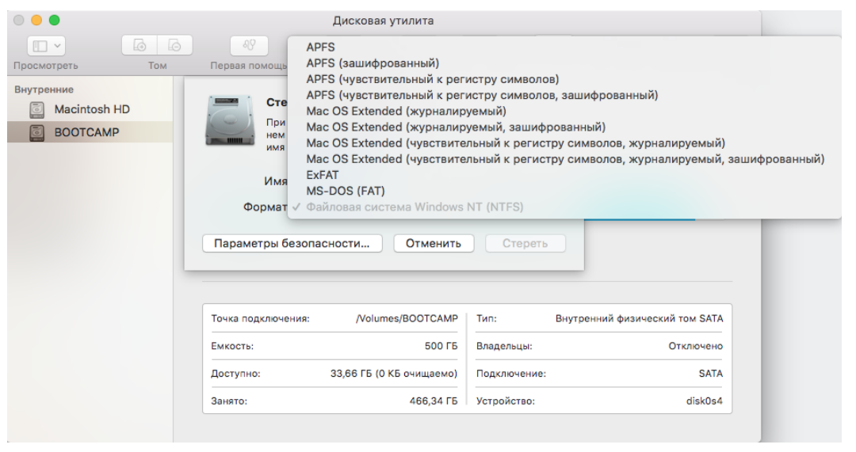Click the yellow minimize window button
This screenshot has height=452, width=856.
point(36,20)
